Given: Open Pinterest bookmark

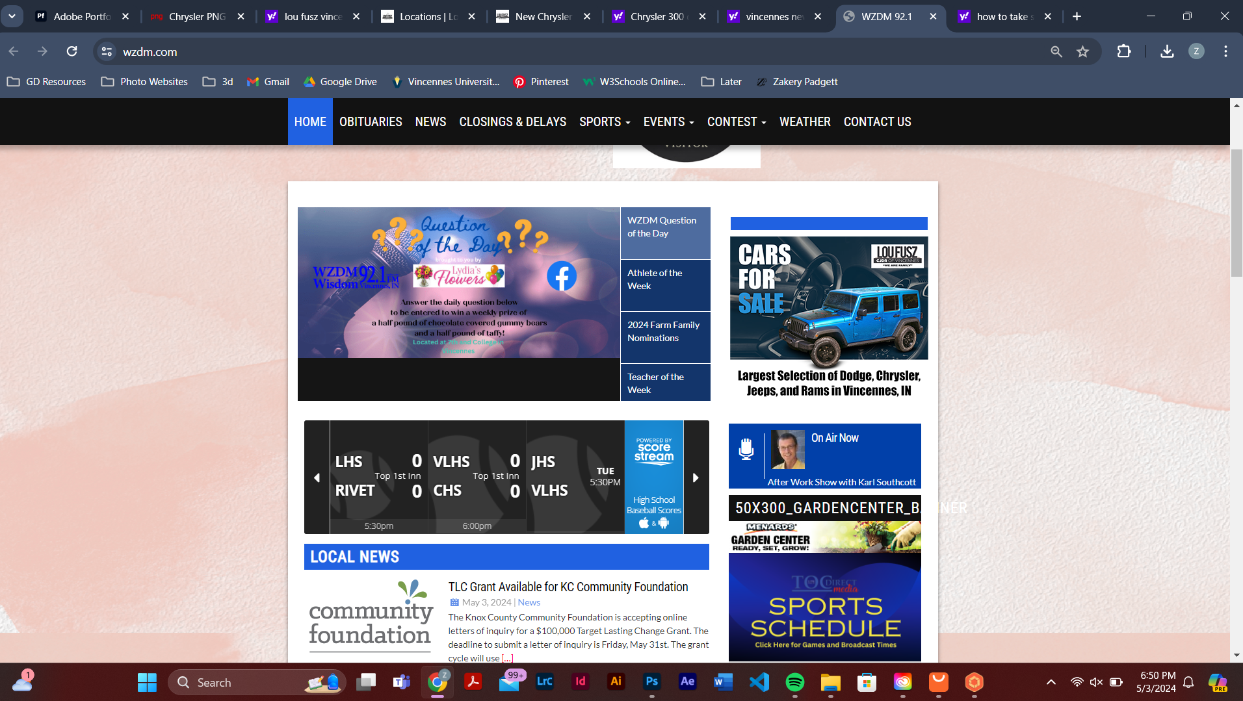Looking at the screenshot, I should (x=541, y=81).
